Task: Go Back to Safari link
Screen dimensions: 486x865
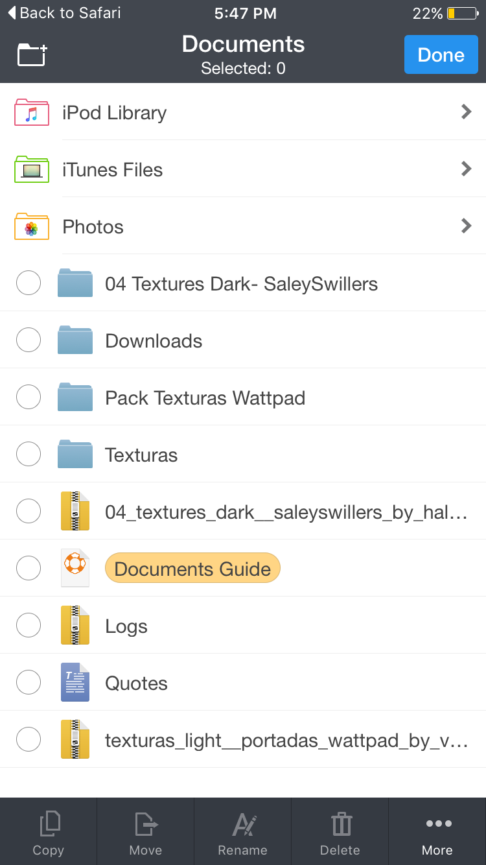Action: pos(64,13)
